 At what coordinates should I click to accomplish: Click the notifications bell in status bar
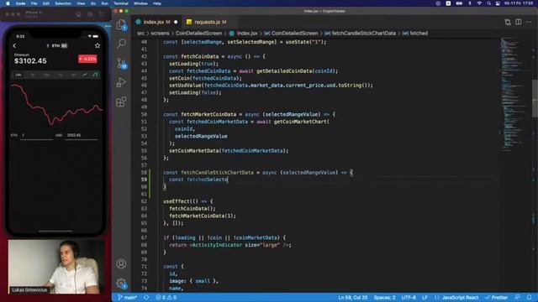[x=529, y=297]
